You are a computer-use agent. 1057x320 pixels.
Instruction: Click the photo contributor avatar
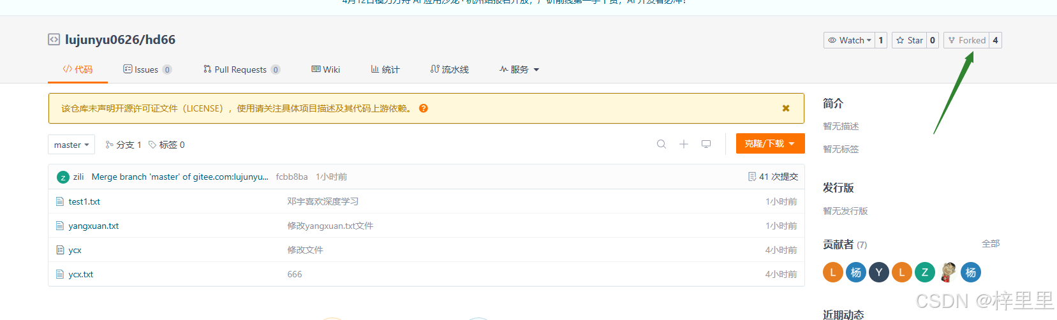pos(948,272)
